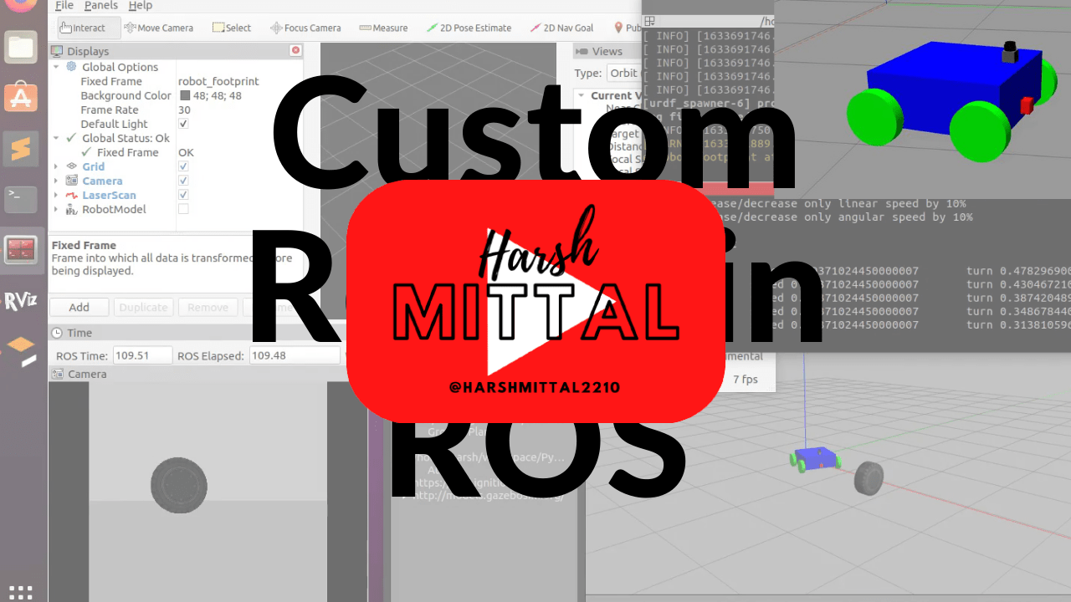Enable the RobotModel display checkbox
1071x602 pixels.
click(x=183, y=209)
